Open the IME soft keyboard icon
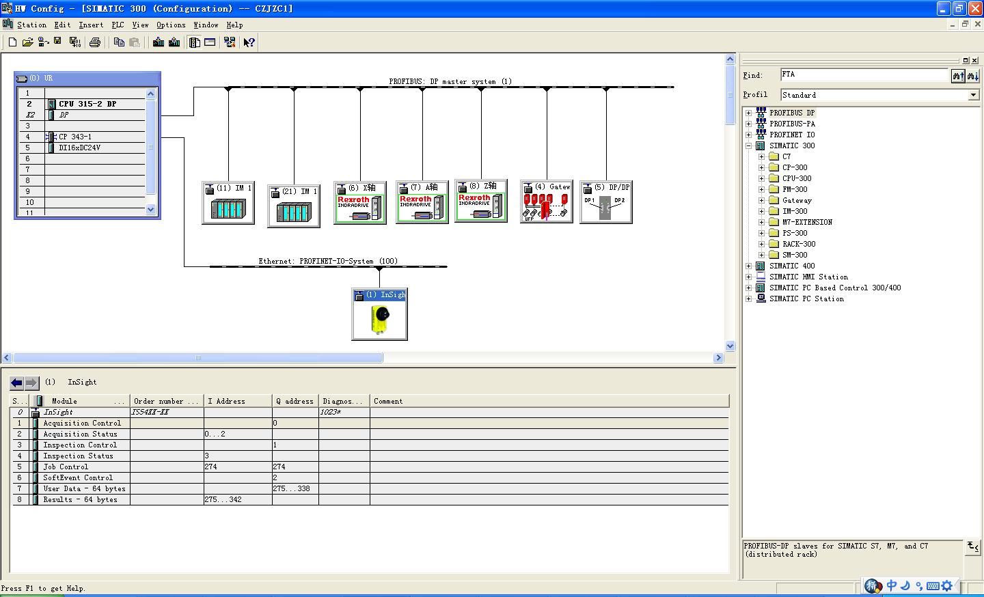The image size is (984, 597). tap(933, 585)
